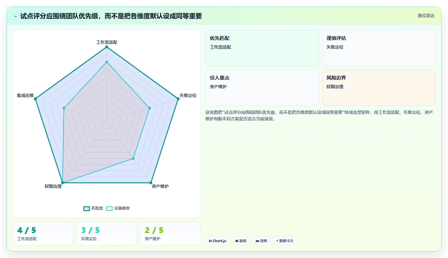Click the 权限治理 axis label on radar chart

point(53,186)
